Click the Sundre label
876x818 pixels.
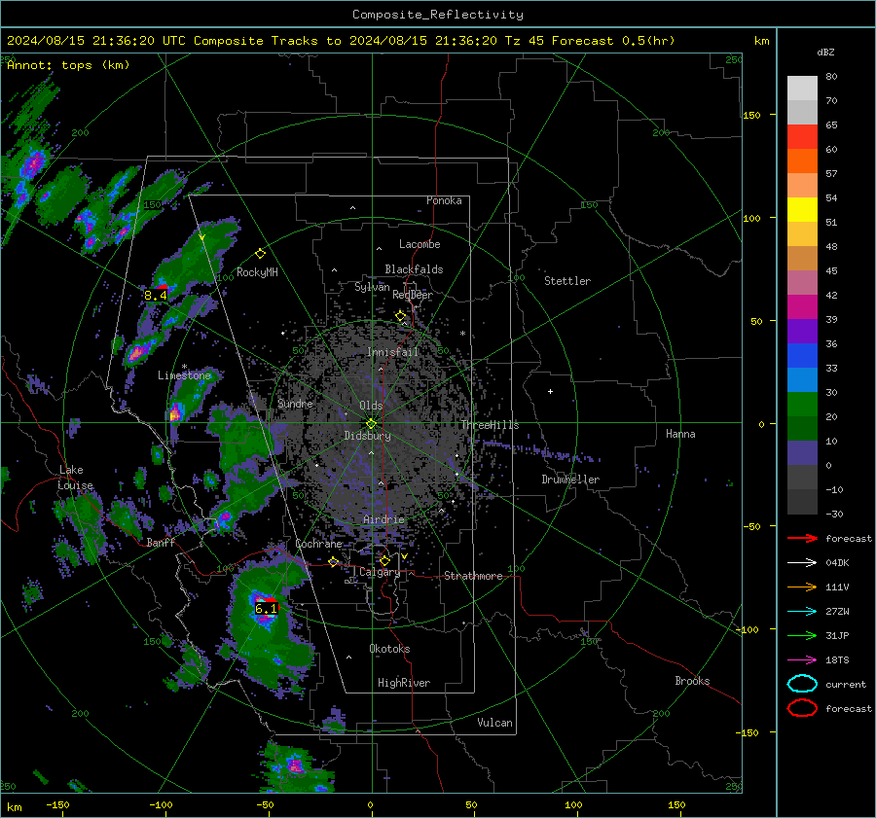click(x=295, y=403)
